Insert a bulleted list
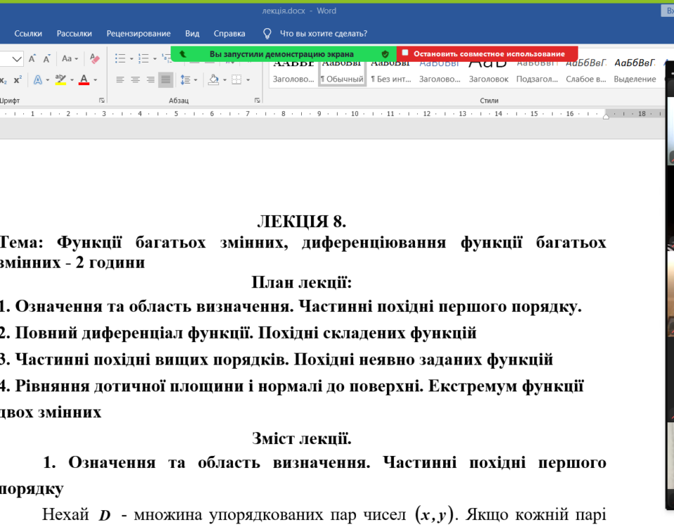Screen dimensions: 674x527 [x=120, y=58]
